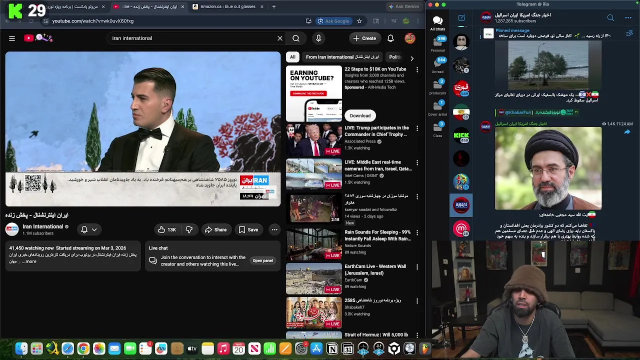Open the Telegram pinned messages list icon

coord(629,33)
